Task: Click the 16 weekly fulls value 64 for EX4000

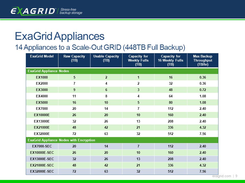Action: pyautogui.click(x=171, y=96)
